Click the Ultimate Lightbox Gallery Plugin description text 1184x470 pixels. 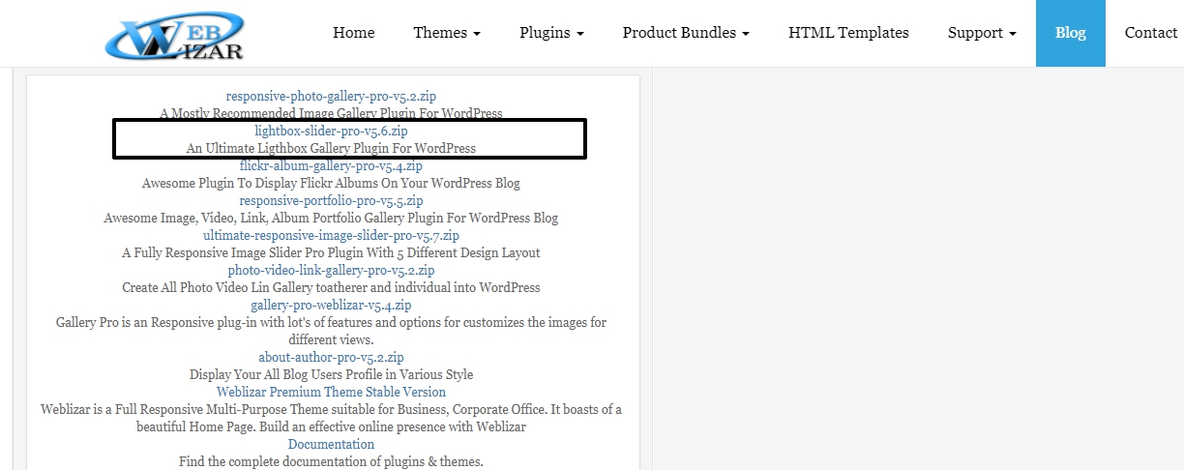[x=331, y=148]
